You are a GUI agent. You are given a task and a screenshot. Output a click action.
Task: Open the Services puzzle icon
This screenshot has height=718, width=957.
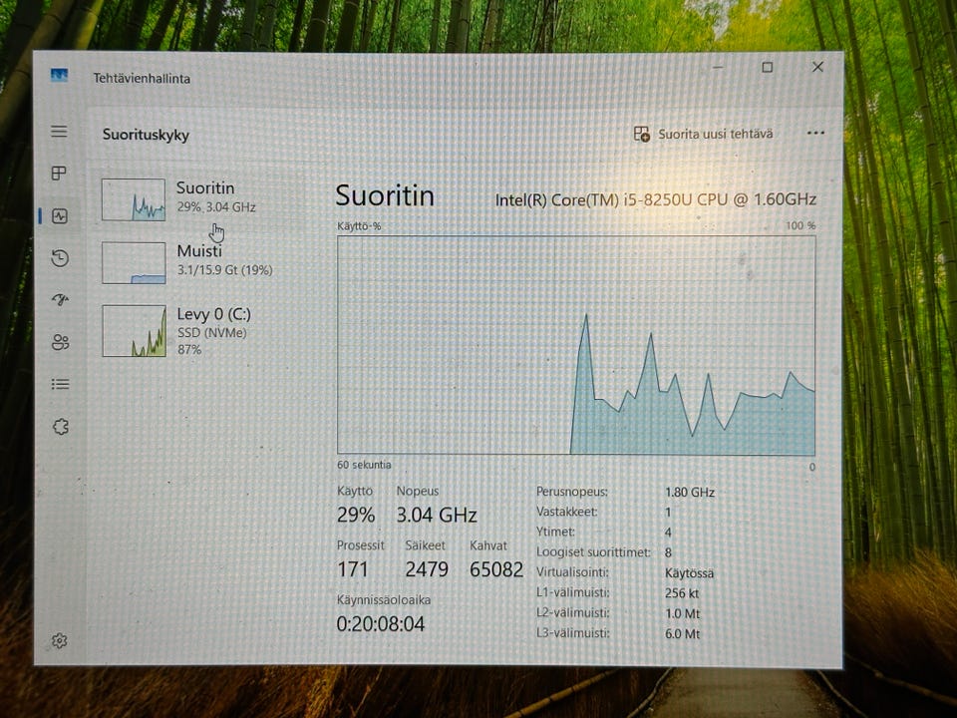tap(61, 427)
